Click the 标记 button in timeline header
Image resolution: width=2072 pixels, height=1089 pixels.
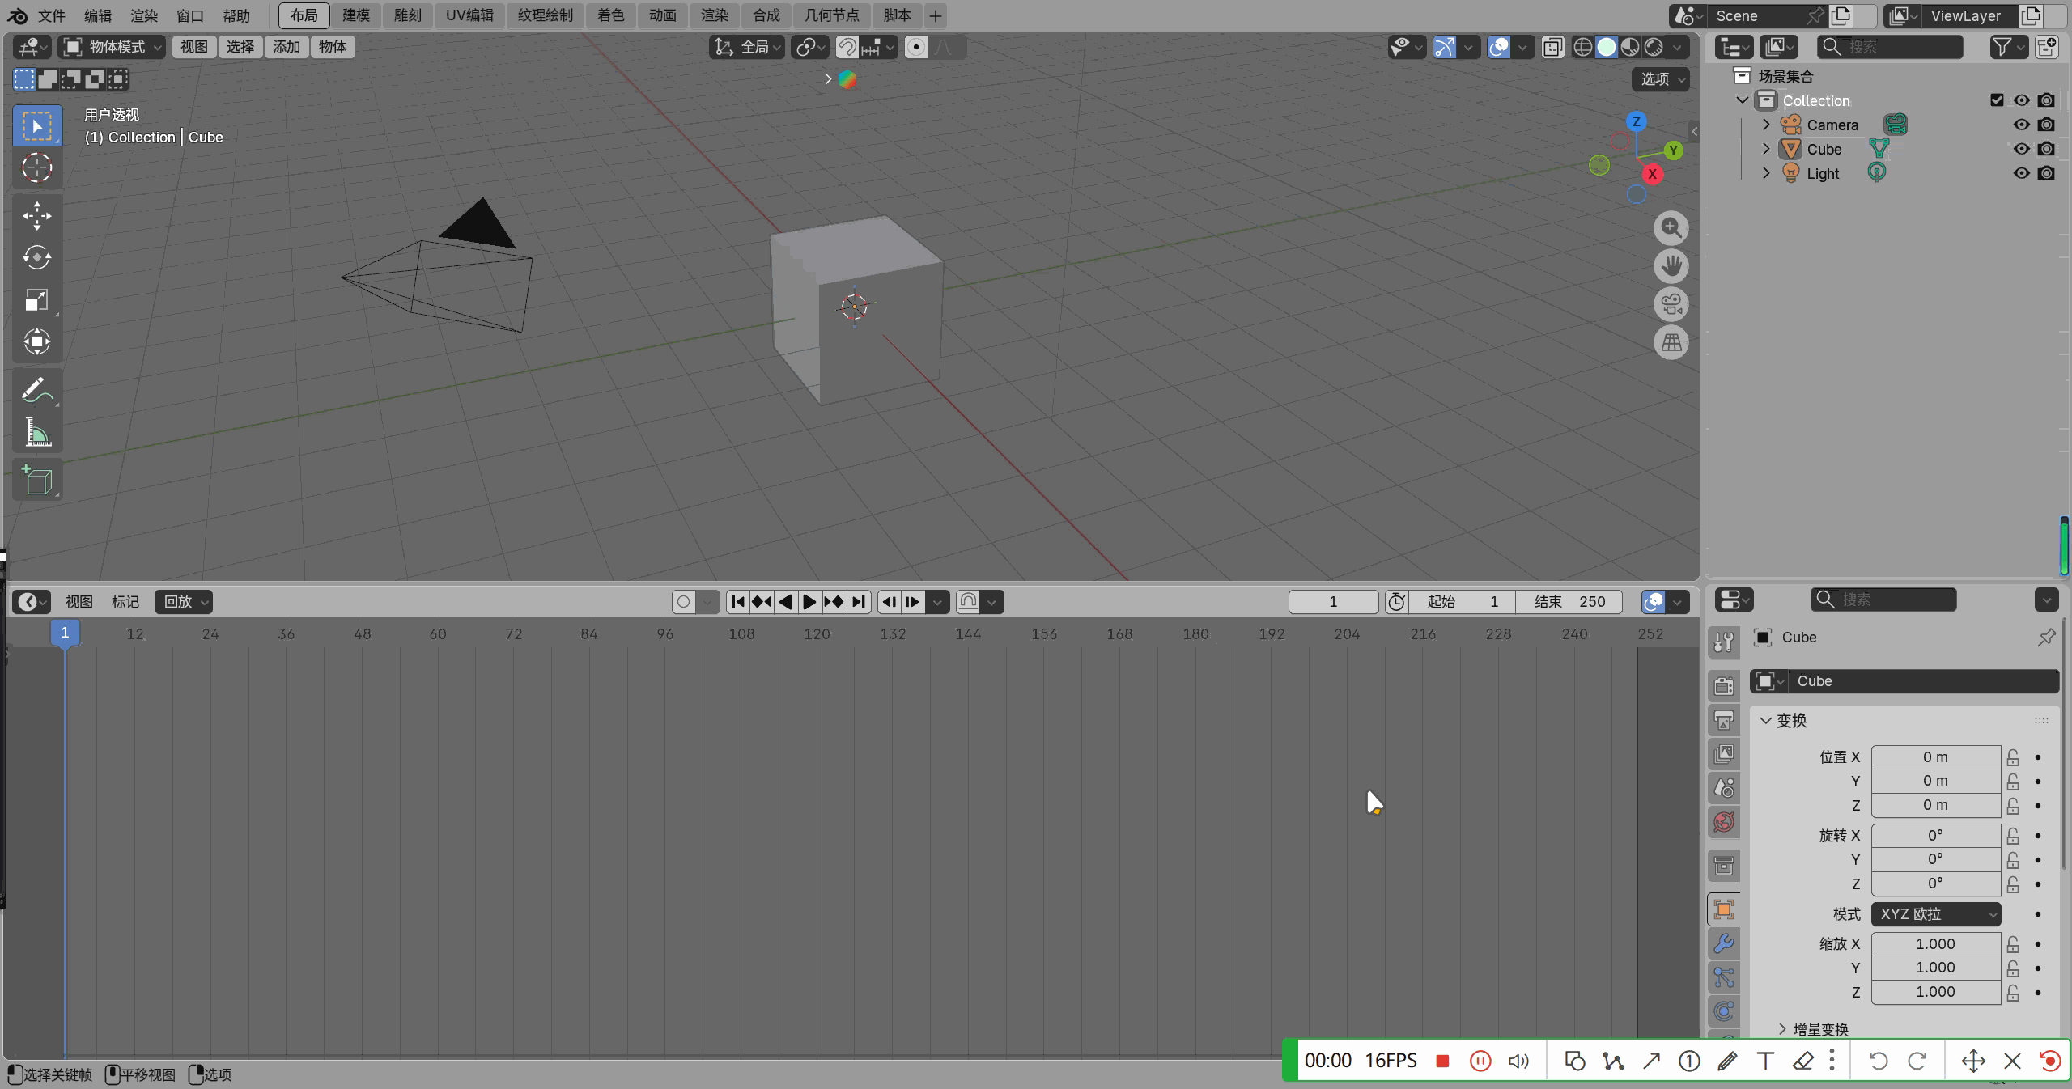click(125, 601)
